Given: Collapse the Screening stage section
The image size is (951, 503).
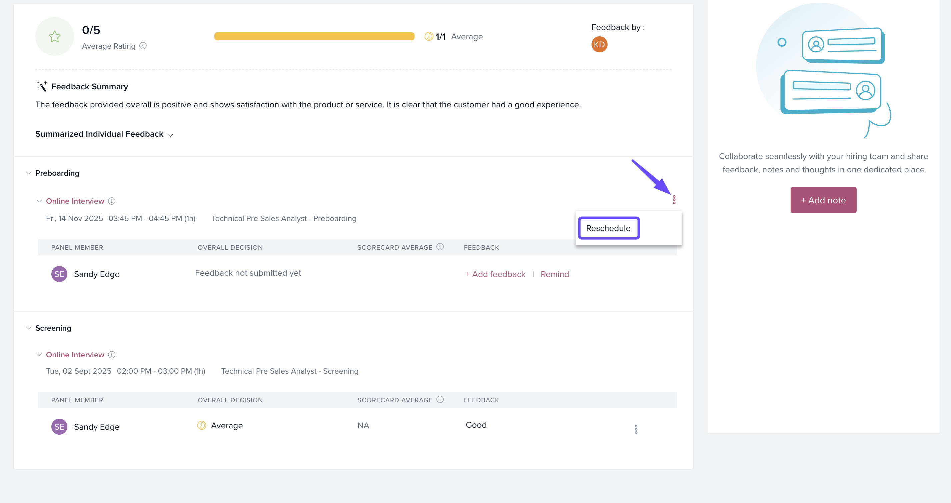Looking at the screenshot, I should [x=28, y=328].
